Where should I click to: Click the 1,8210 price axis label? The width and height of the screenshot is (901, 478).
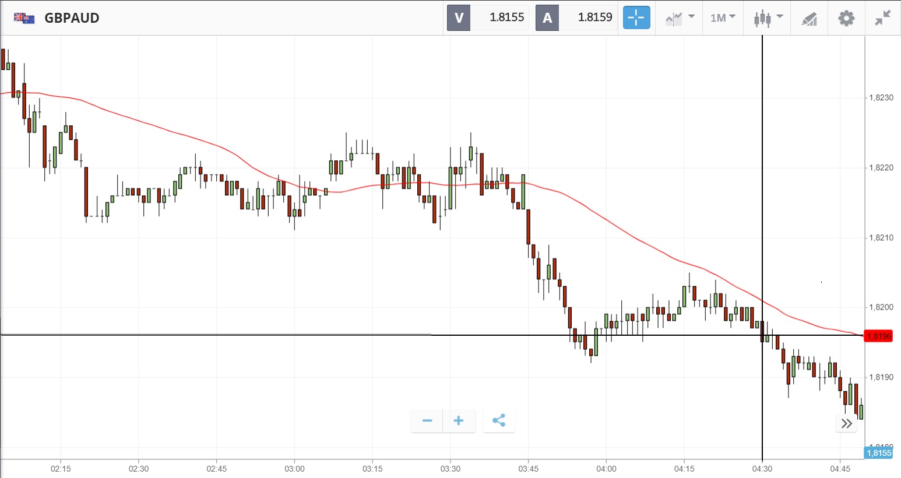click(881, 238)
